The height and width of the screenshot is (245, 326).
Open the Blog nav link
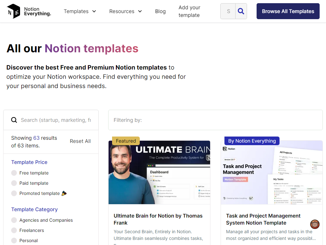160,11
